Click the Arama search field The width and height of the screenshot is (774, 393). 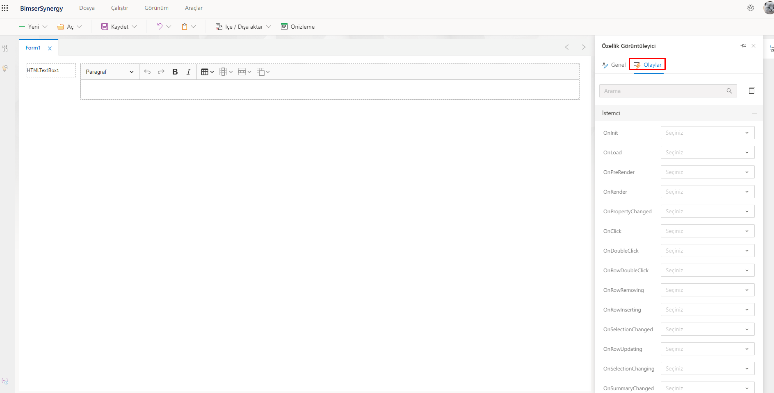[668, 91]
